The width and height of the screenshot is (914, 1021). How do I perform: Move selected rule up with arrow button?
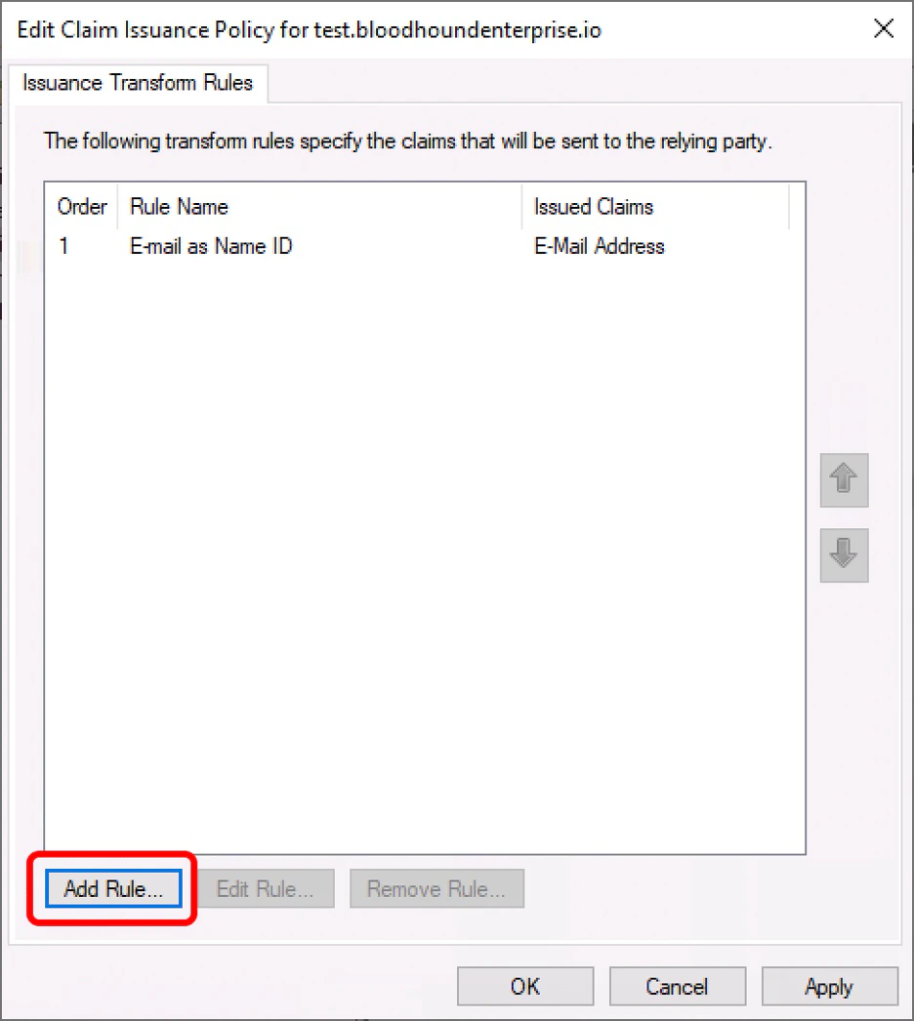pos(844,480)
